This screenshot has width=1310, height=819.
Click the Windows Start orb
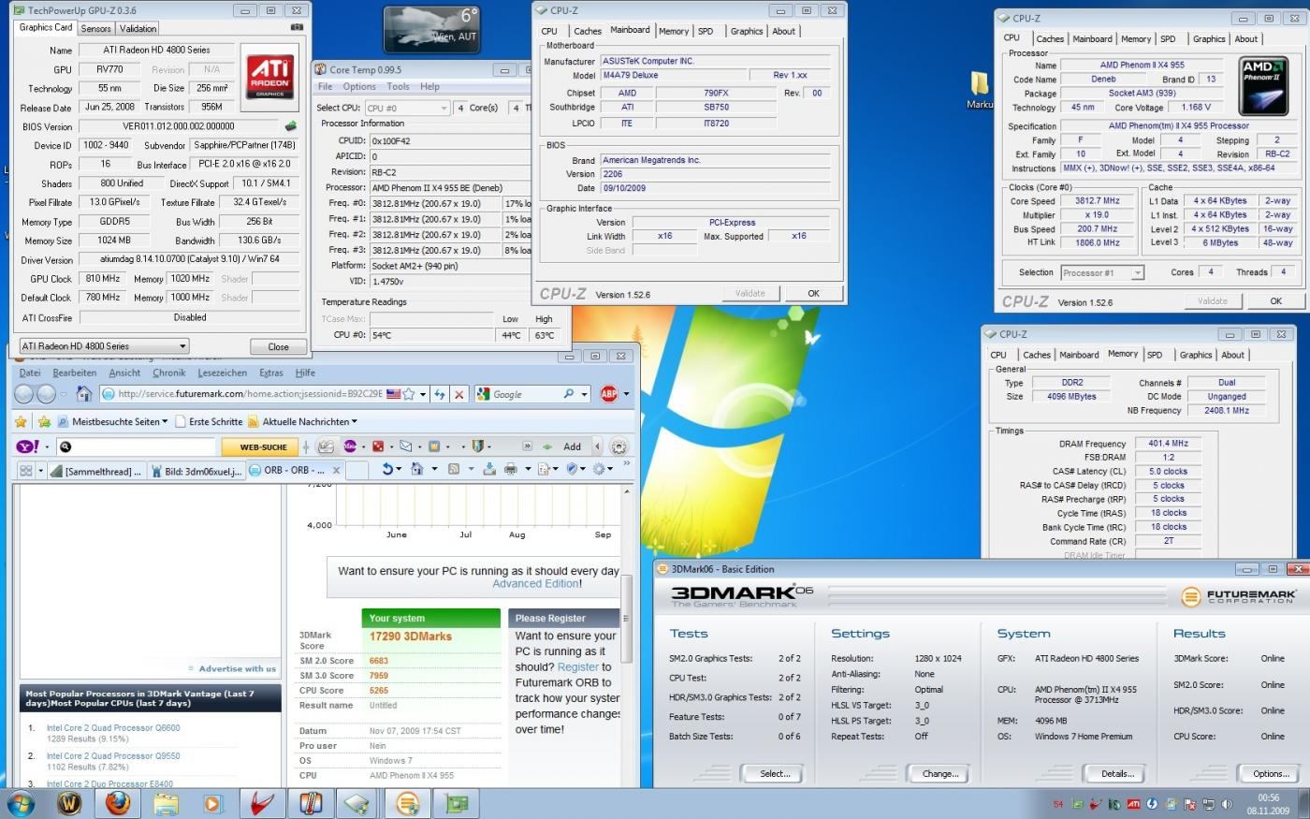click(21, 803)
